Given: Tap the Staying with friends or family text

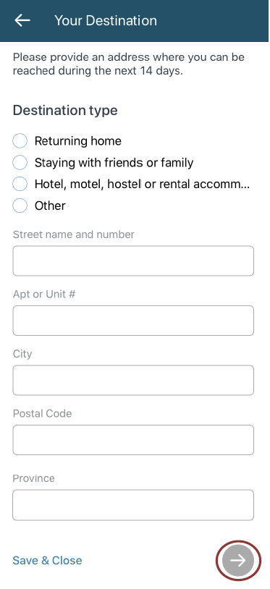Looking at the screenshot, I should click(114, 163).
